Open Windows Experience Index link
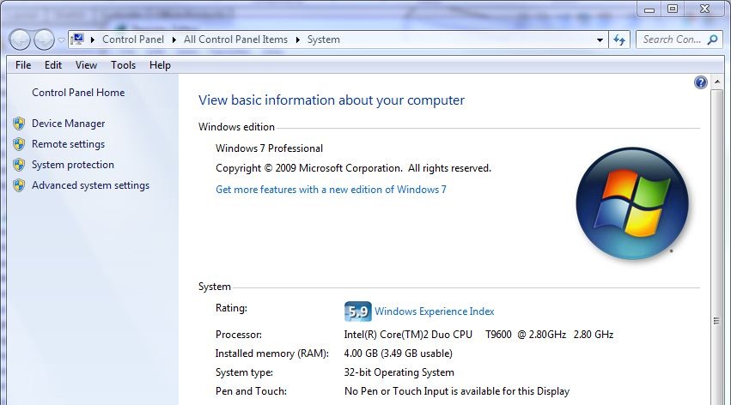The height and width of the screenshot is (405, 731). 434,311
